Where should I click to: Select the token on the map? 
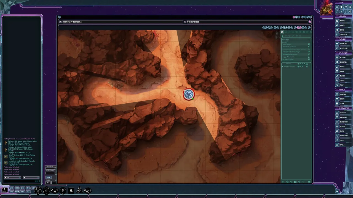tap(189, 94)
